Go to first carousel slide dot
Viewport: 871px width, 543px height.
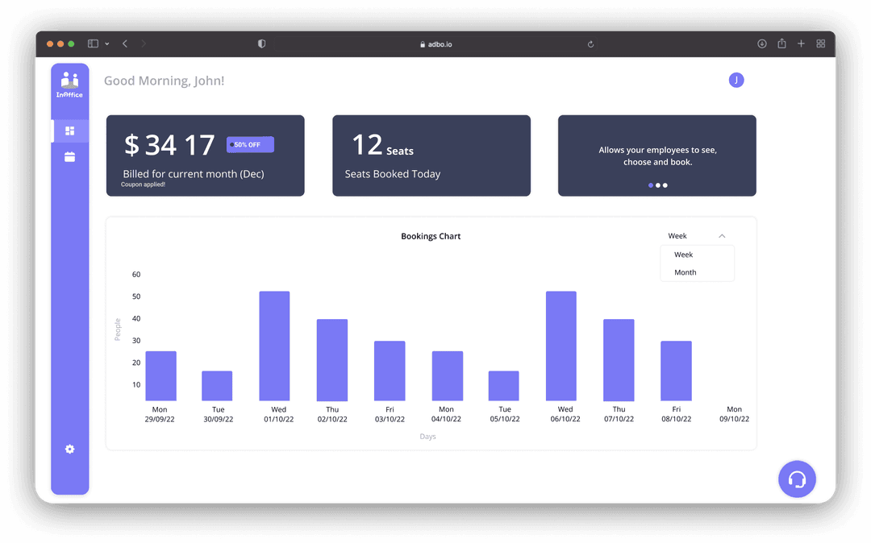coord(651,185)
